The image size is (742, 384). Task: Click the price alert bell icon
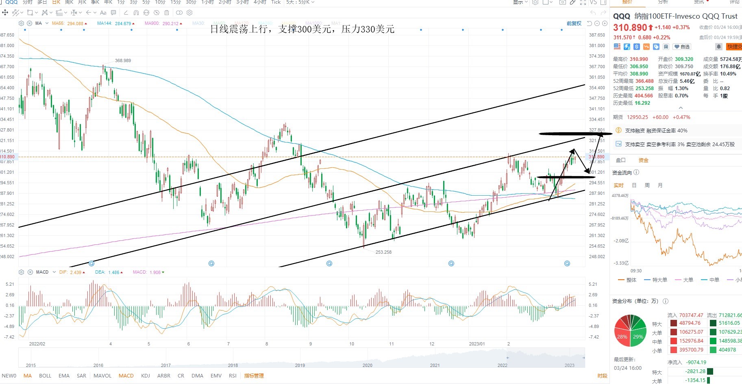coord(719,47)
